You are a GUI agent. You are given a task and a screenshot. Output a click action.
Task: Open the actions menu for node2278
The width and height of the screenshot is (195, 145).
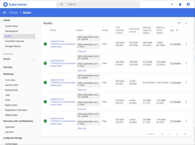coord(186,63)
